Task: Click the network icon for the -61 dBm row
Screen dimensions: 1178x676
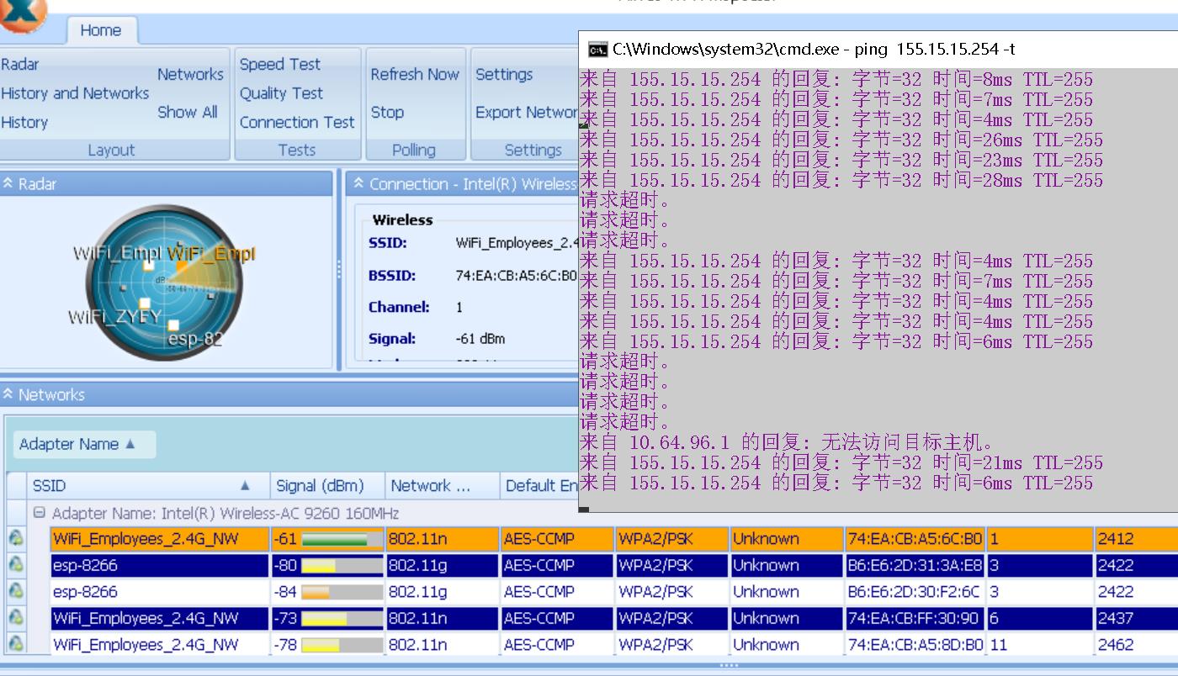Action: 16,539
